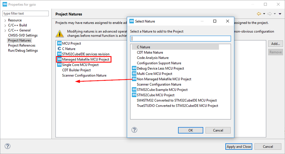Choose STM32Cube Example MCU Project
Image resolution: width=285 pixels, height=154 pixels.
(x=162, y=89)
